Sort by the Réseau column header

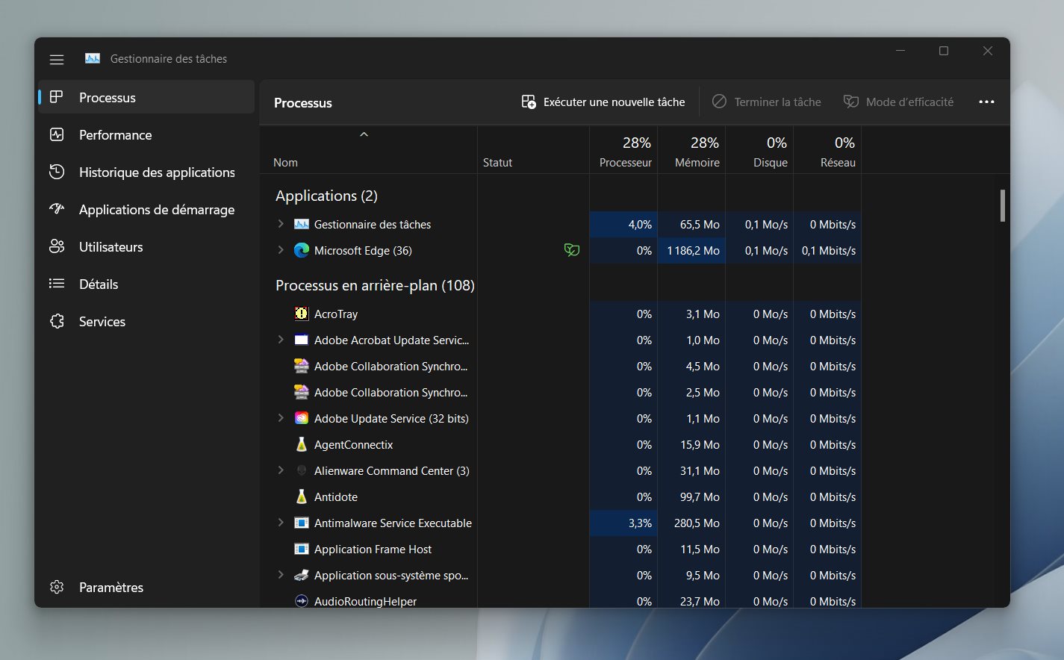click(x=827, y=150)
